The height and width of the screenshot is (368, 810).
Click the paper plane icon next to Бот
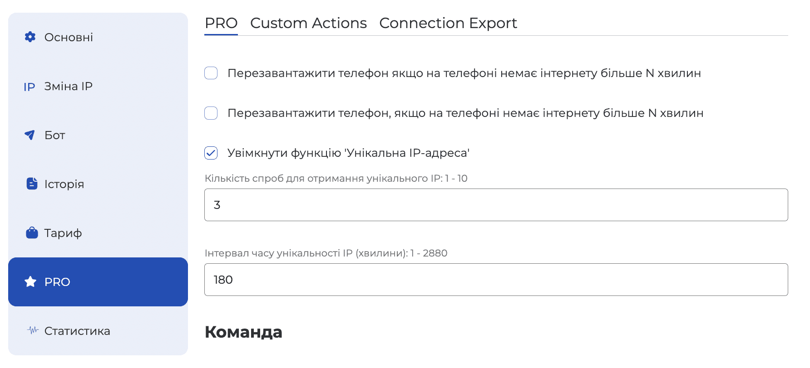pyautogui.click(x=29, y=135)
